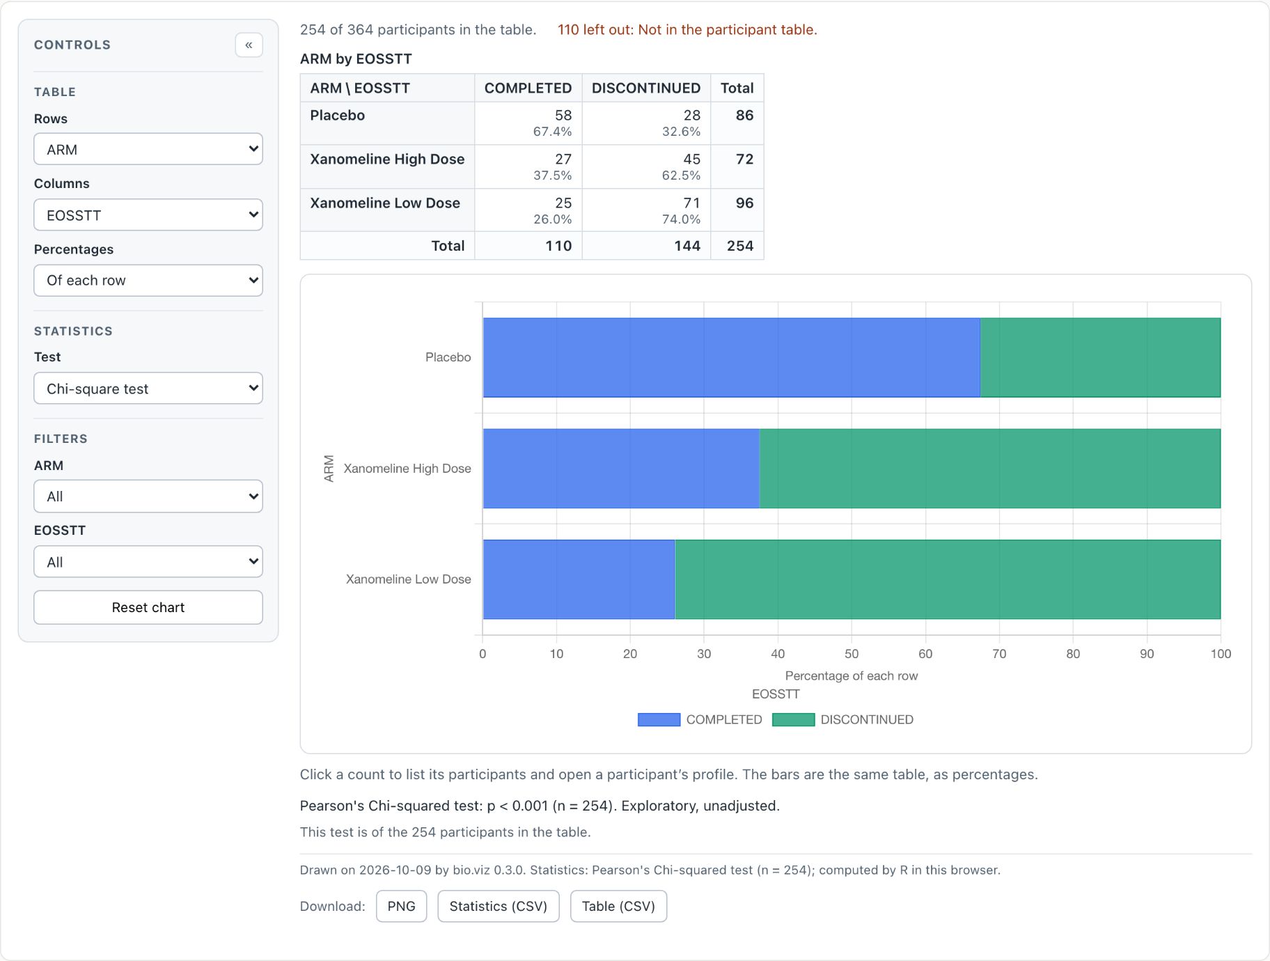
Task: Open the Columns dropdown showing EOSSTT
Action: pyautogui.click(x=148, y=214)
